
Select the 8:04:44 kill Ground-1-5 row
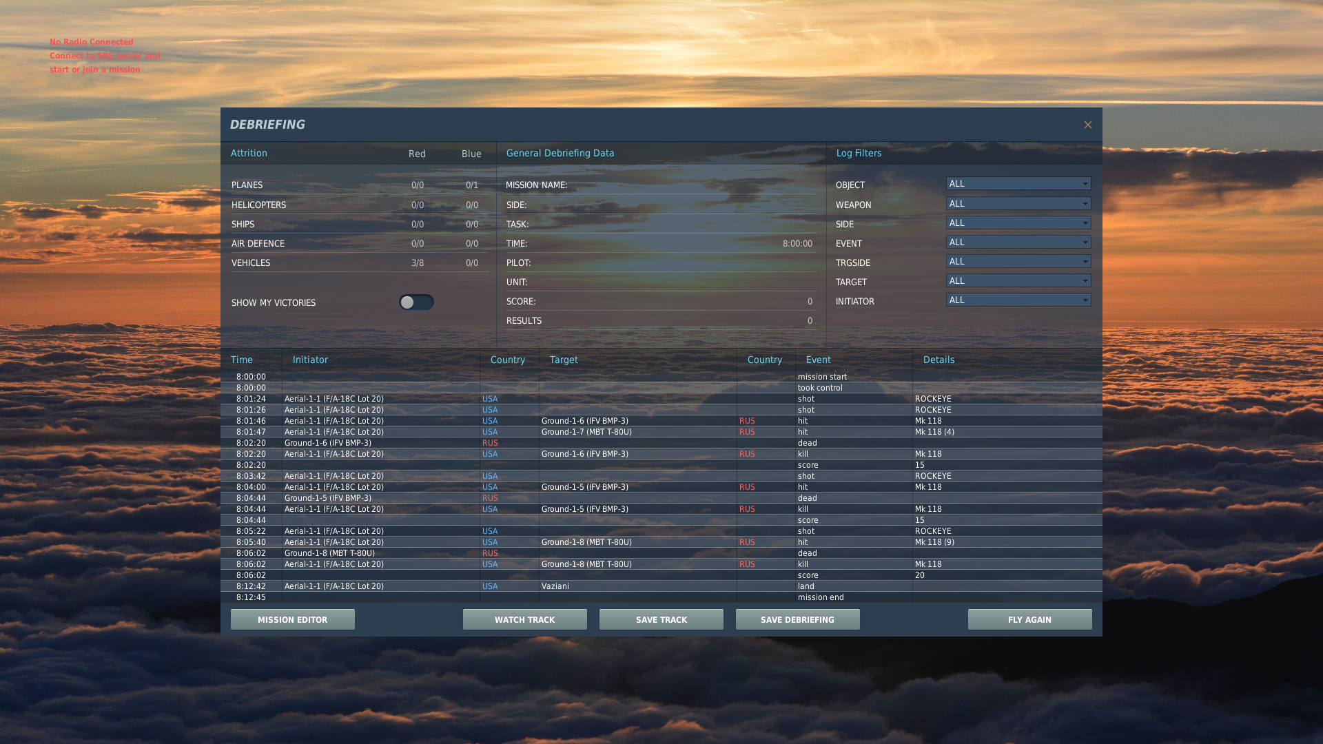coord(661,509)
